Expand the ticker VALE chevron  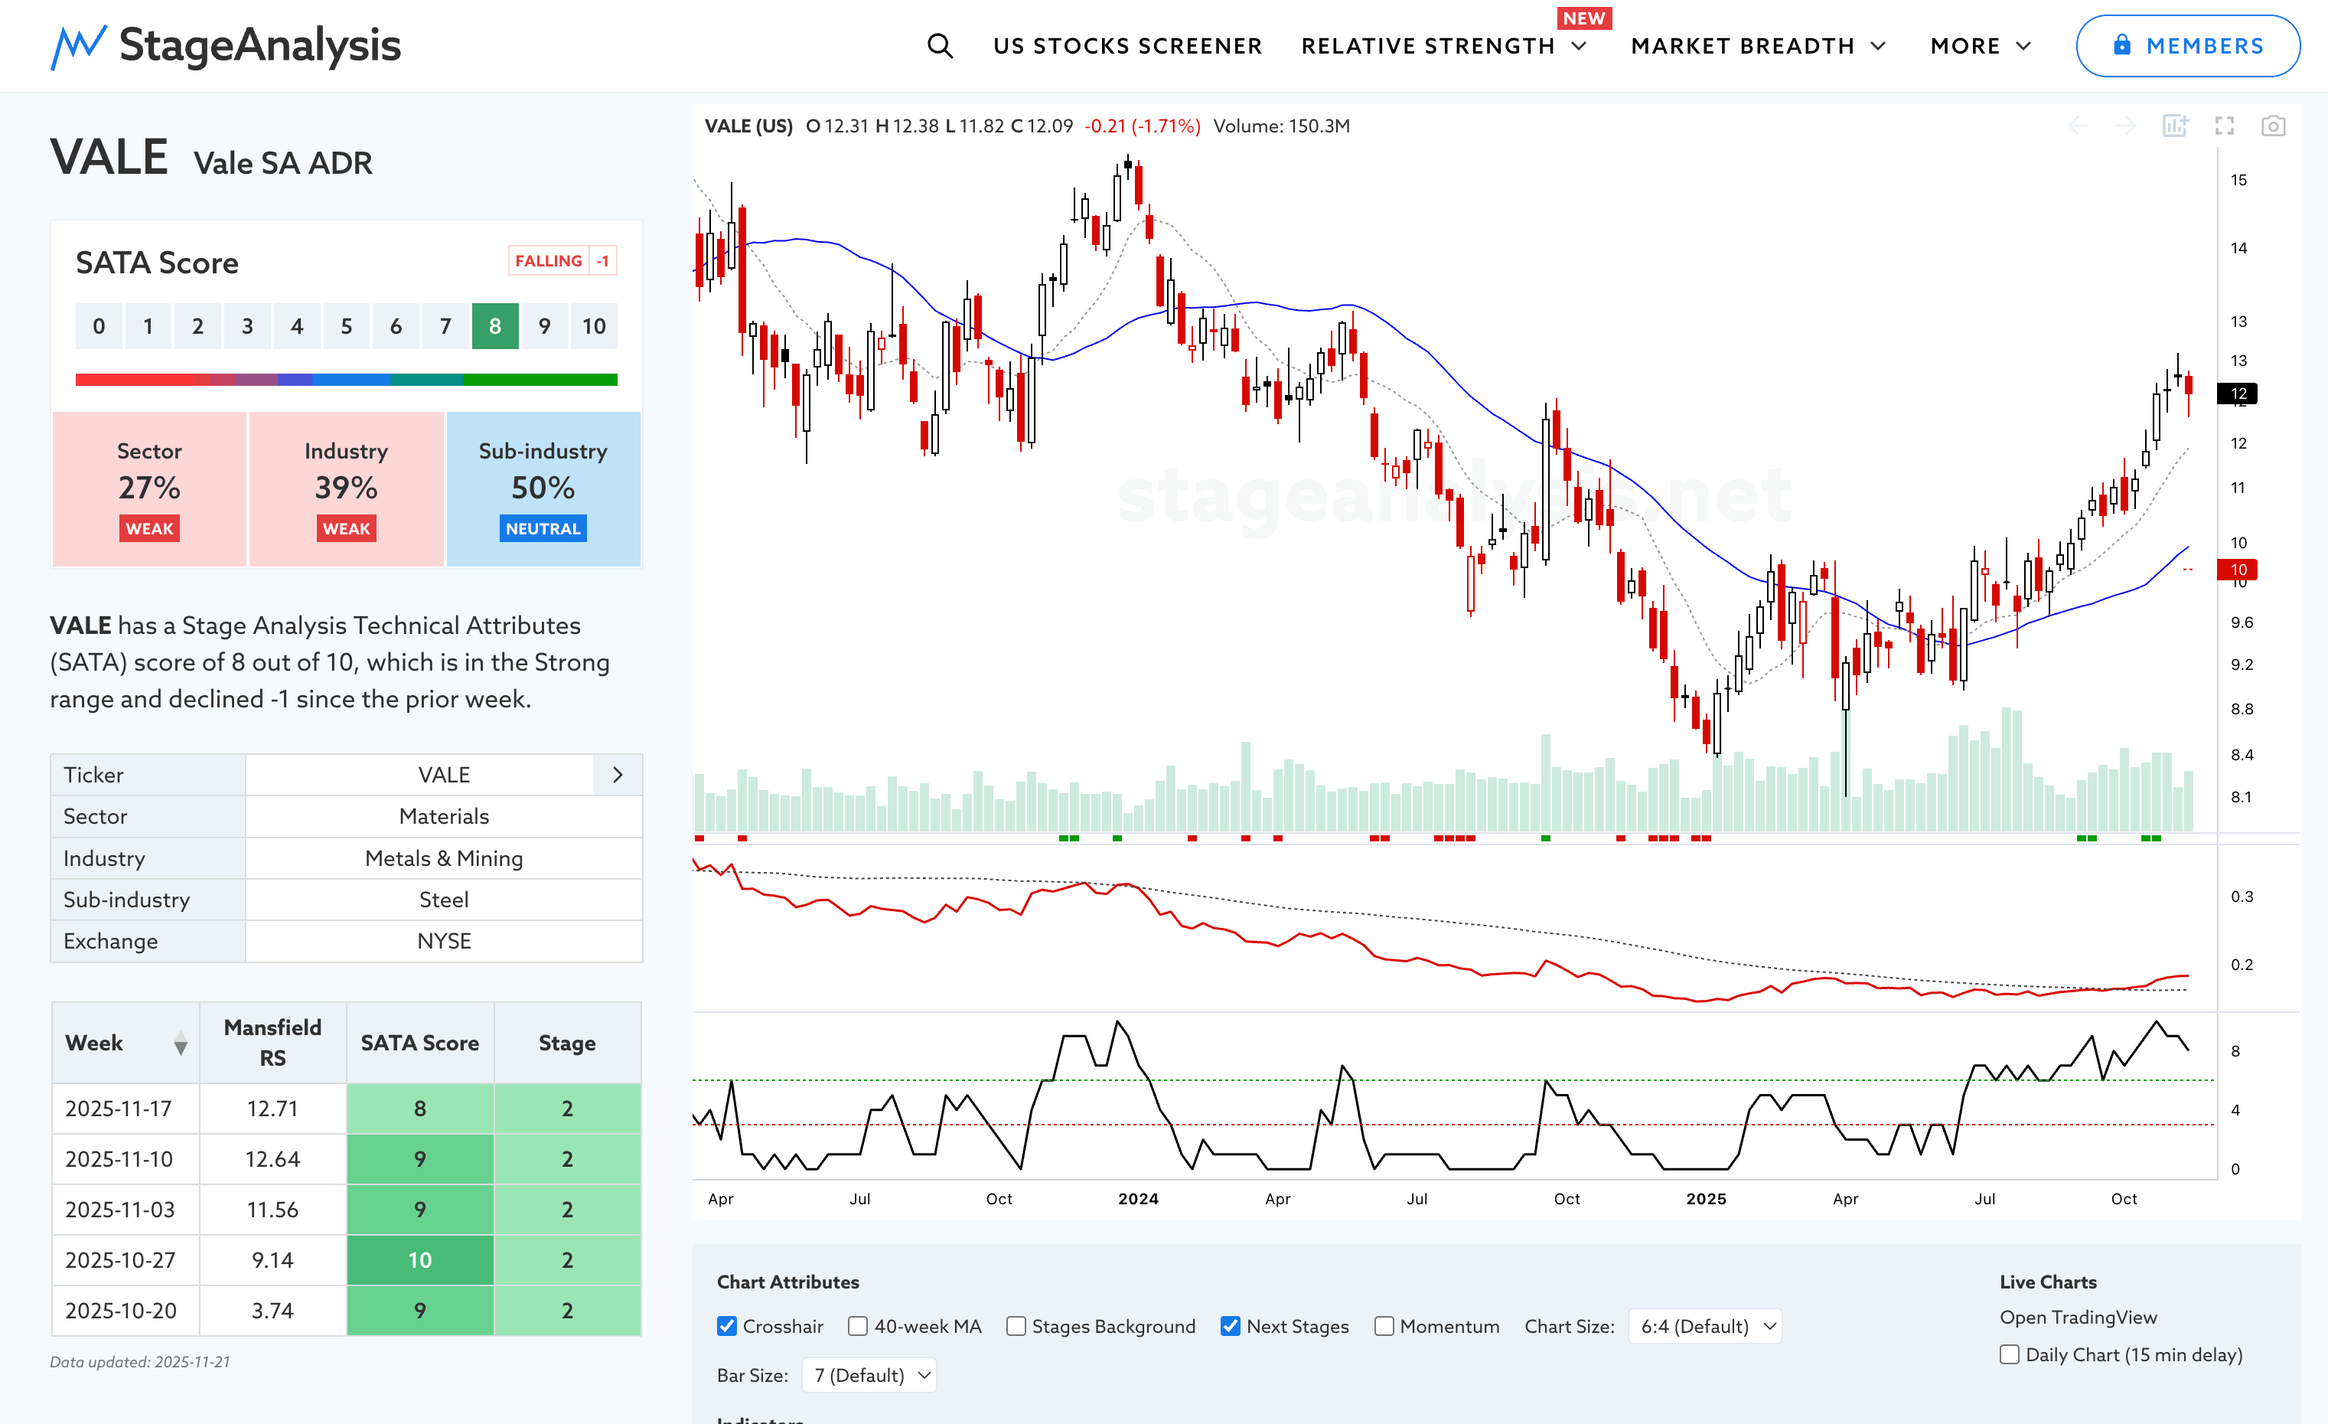point(618,775)
